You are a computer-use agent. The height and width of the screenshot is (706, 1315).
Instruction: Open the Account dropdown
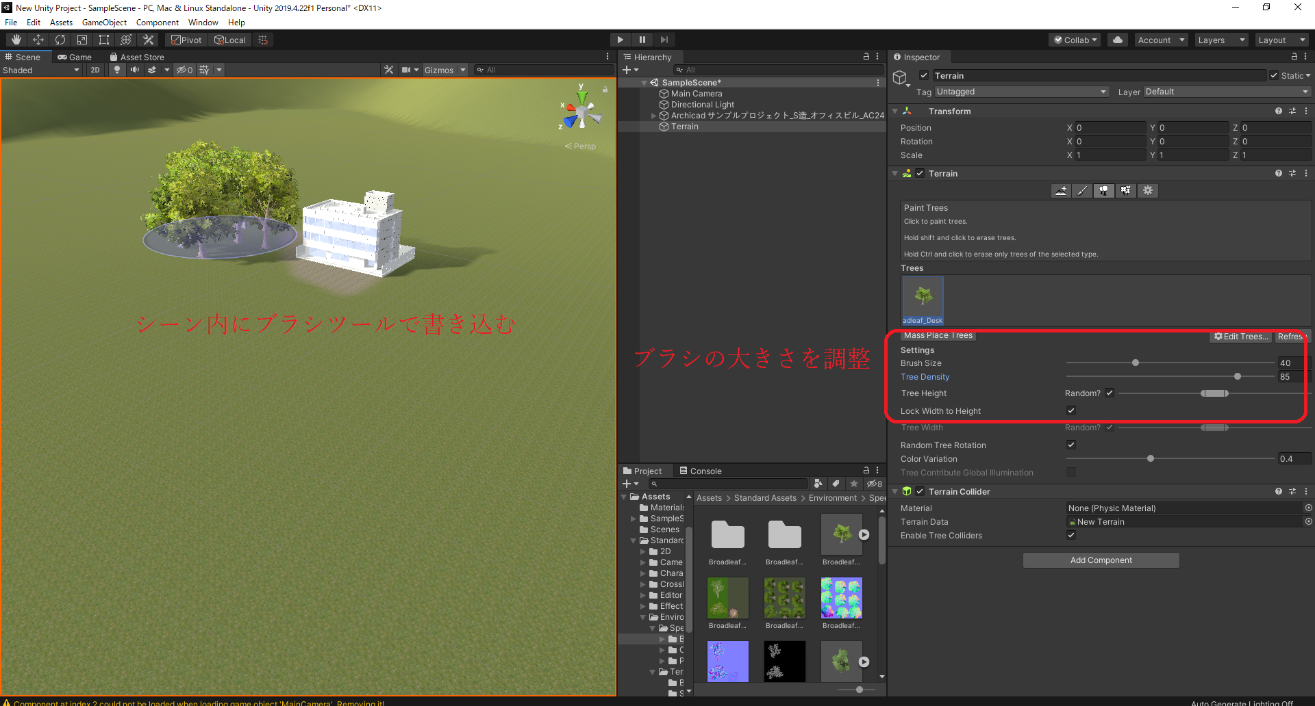point(1161,40)
